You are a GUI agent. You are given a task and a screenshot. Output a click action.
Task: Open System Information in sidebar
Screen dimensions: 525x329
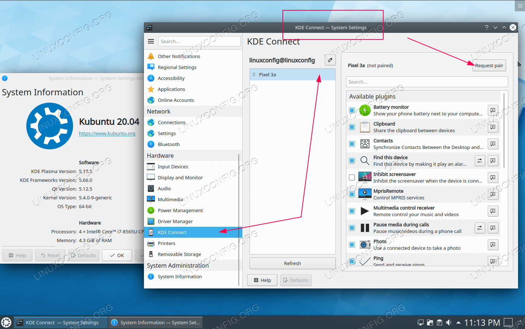click(191, 276)
